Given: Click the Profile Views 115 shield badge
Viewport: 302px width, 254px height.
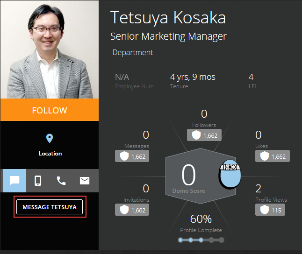Looking at the screenshot, I should pyautogui.click(x=270, y=210).
